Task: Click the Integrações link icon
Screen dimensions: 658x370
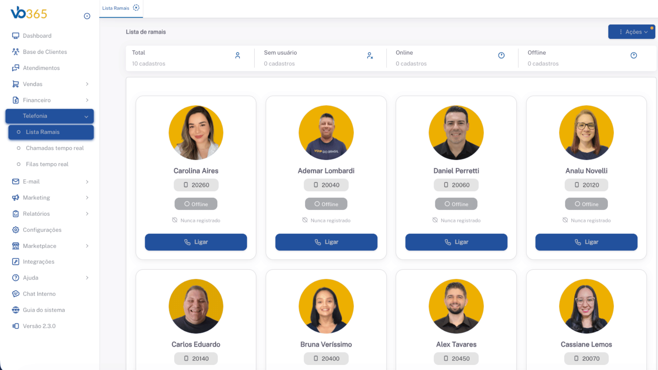Action: (15, 262)
